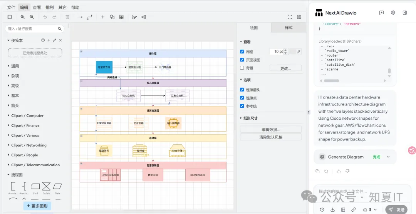Edit the scratchpad with pencil icon
The height and width of the screenshot is (214, 416).
point(55,40)
